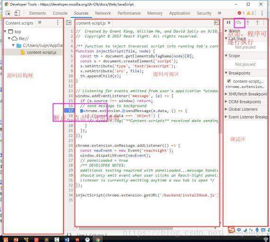
Task: Click the editor vertical scrollbar
Action: pos(220,83)
